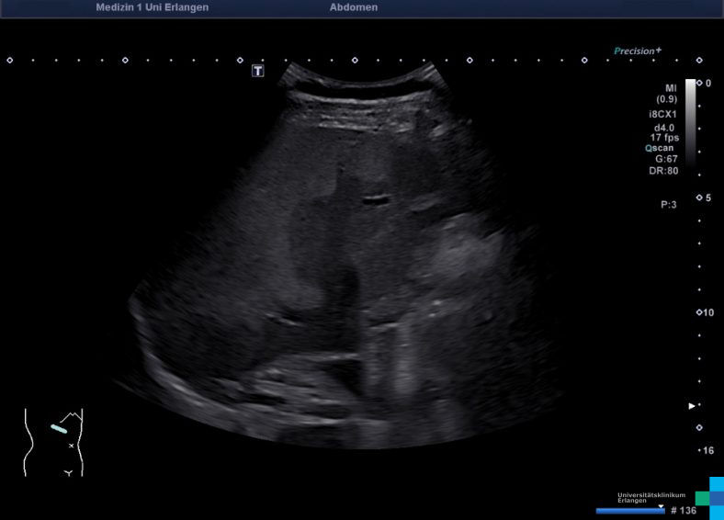Click the MI (0.9) mechanical index readout

666,93
